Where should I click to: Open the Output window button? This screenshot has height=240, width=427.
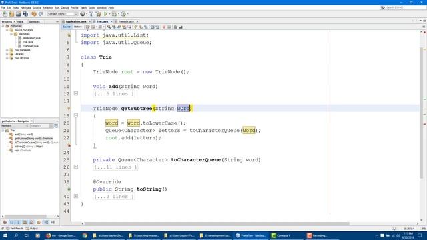click(x=32, y=229)
